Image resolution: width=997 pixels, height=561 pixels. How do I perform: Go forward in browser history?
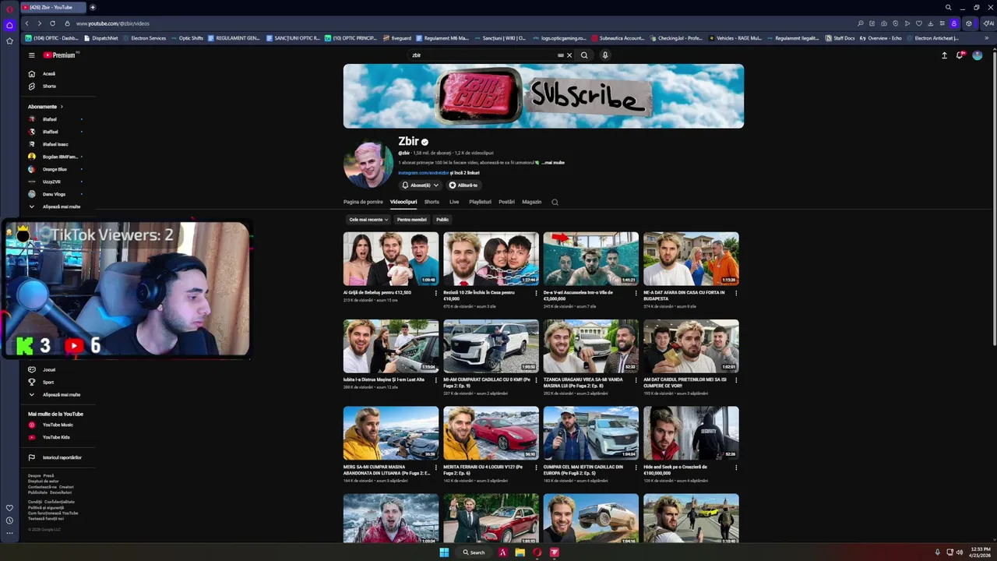tap(40, 23)
